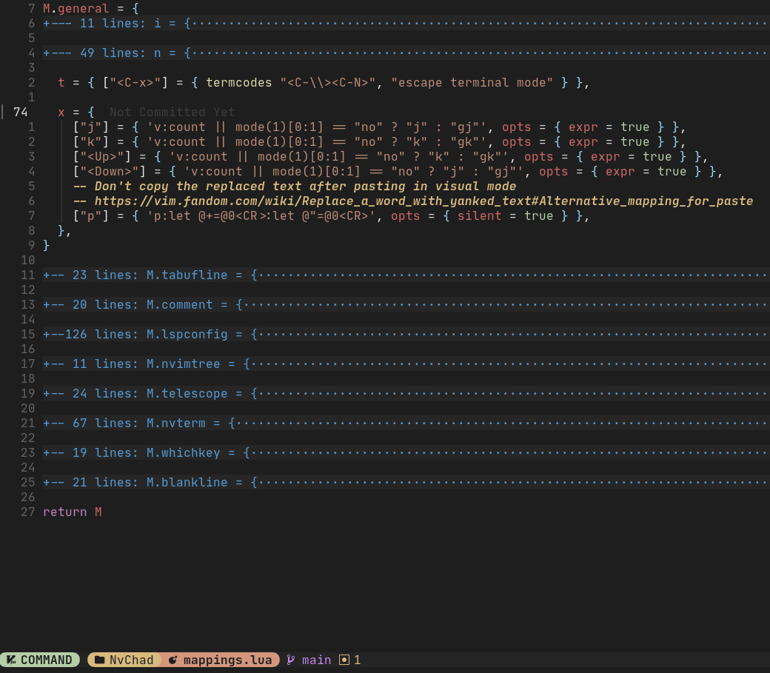Click the current line number 74
The width and height of the screenshot is (770, 673).
[20, 112]
